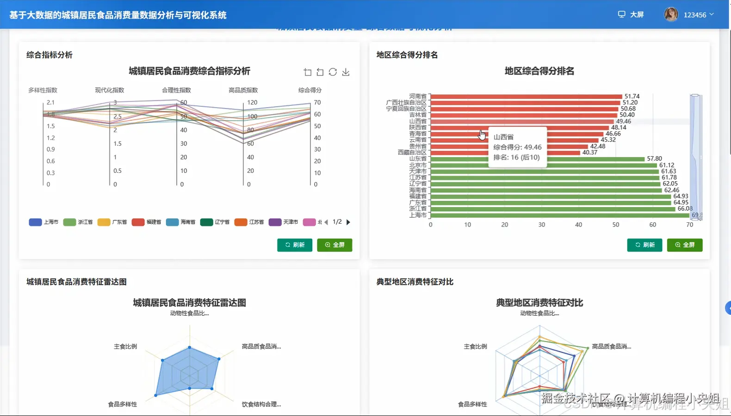Click the 综合得分 axis label

310,90
